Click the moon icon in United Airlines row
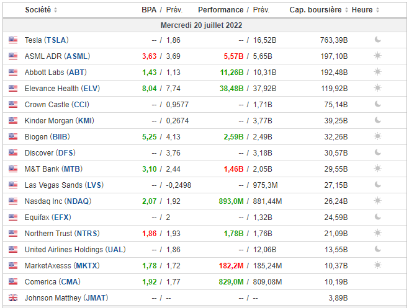 (377, 249)
